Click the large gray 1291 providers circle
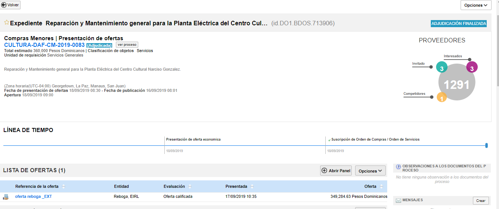This screenshot has width=499, height=209. tap(457, 86)
